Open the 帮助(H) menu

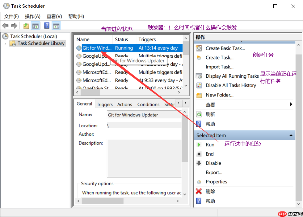(76, 16)
